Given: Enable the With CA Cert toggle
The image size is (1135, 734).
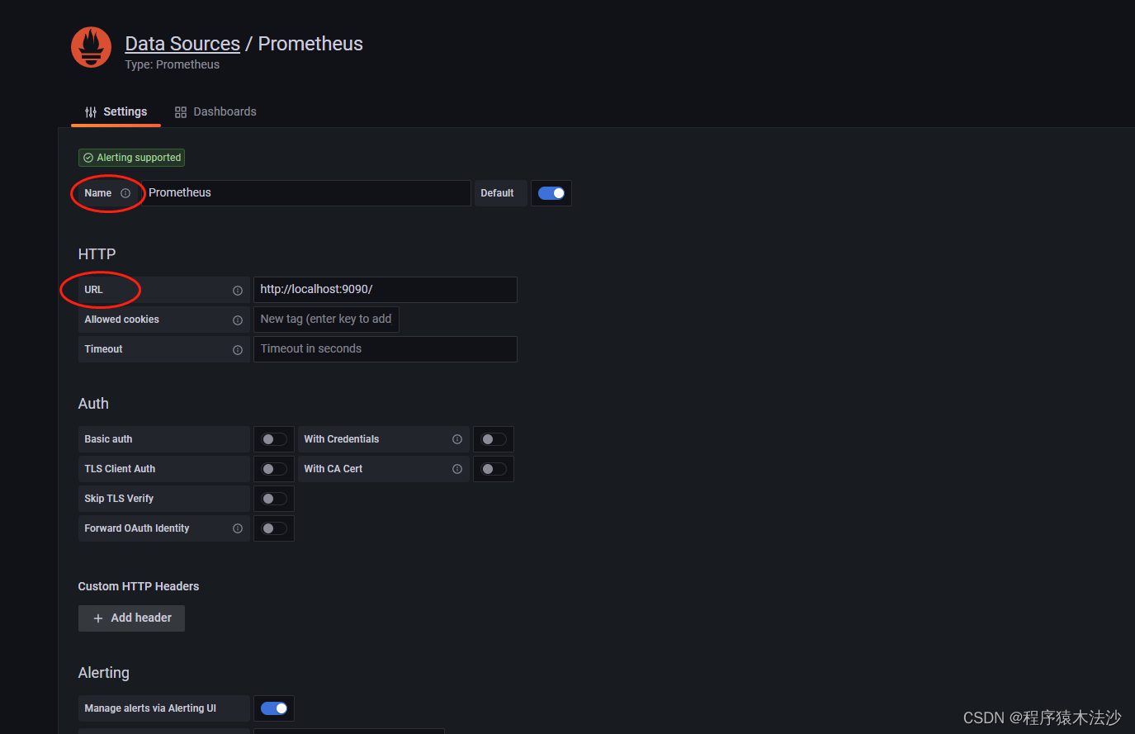Looking at the screenshot, I should pyautogui.click(x=494, y=469).
